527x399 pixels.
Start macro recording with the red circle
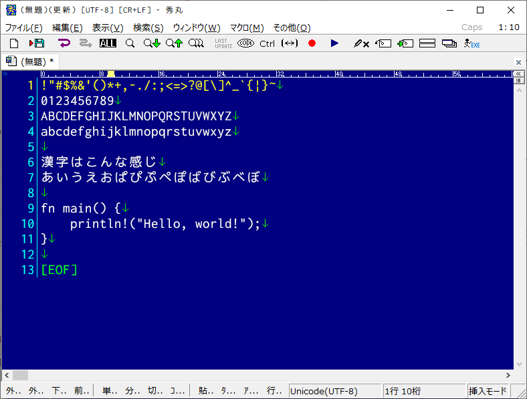[x=312, y=43]
